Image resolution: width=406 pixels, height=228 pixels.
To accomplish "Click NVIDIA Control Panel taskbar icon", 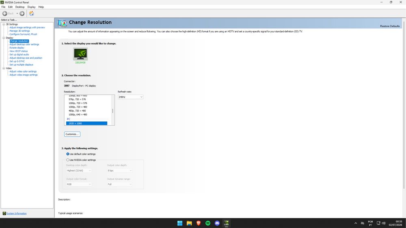I will (226, 223).
